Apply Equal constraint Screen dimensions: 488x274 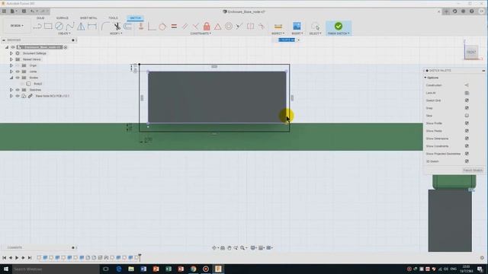tap(174, 27)
